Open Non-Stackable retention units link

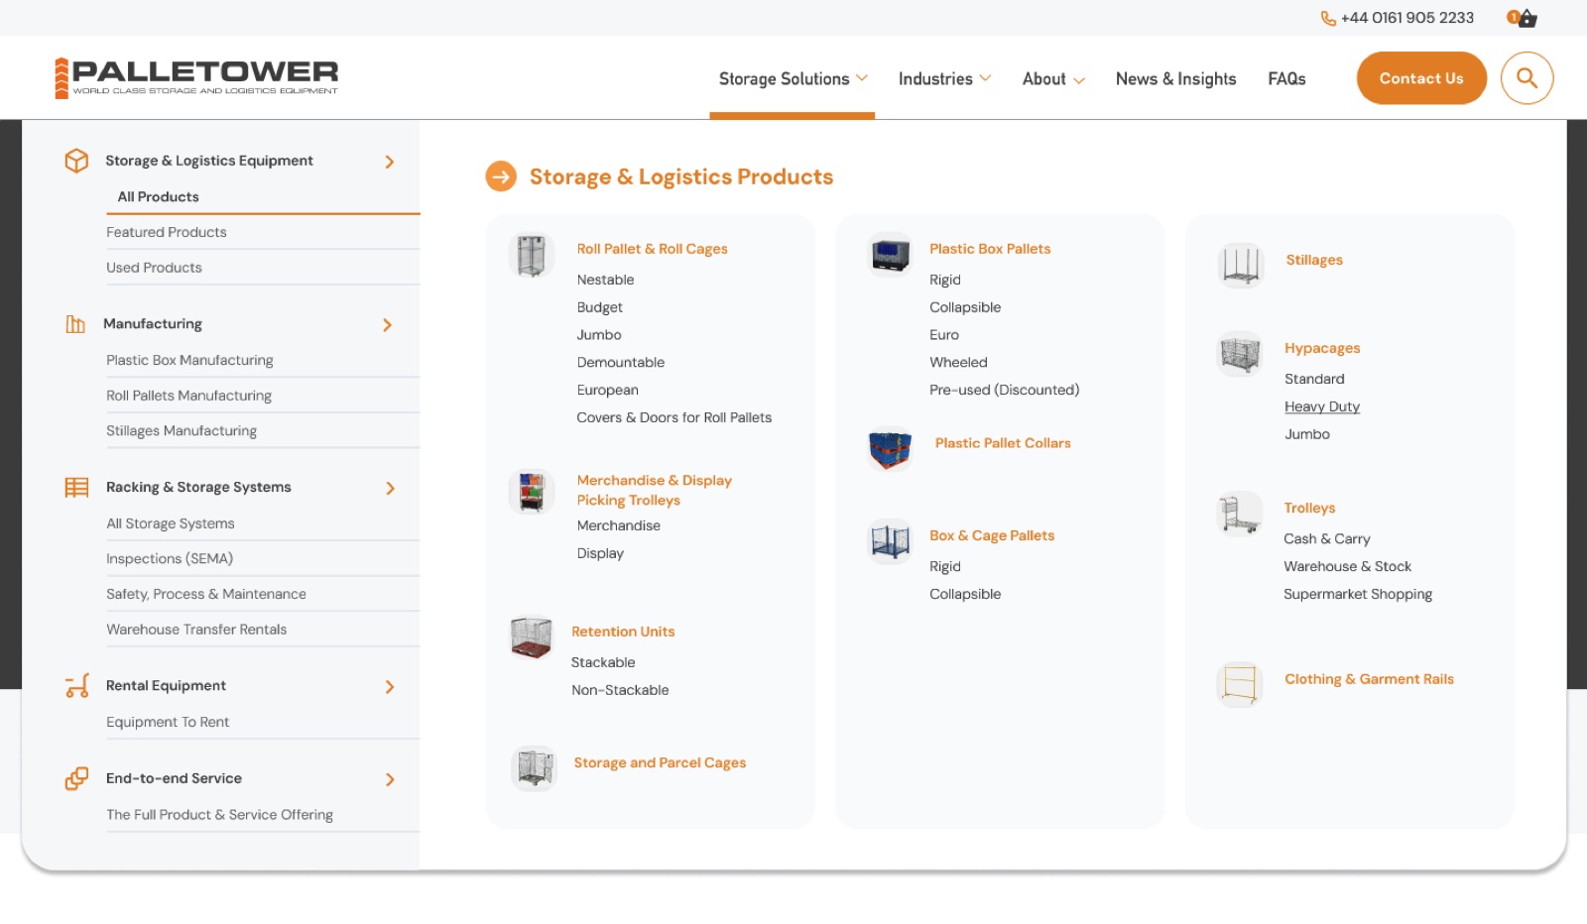click(620, 690)
